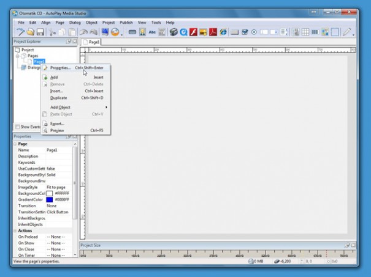Collapse the Page properties category
Viewport: 371px width, 277px height.
pos(15,144)
